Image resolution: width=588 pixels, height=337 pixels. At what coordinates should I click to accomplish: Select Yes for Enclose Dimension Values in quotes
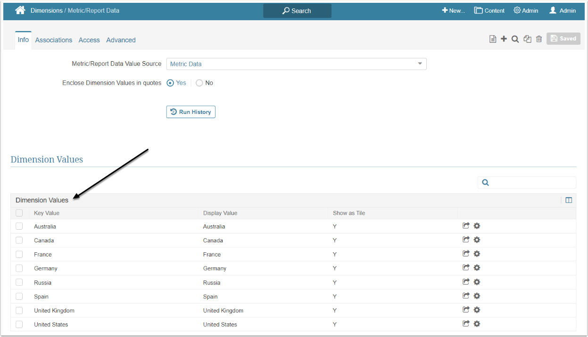coord(171,83)
